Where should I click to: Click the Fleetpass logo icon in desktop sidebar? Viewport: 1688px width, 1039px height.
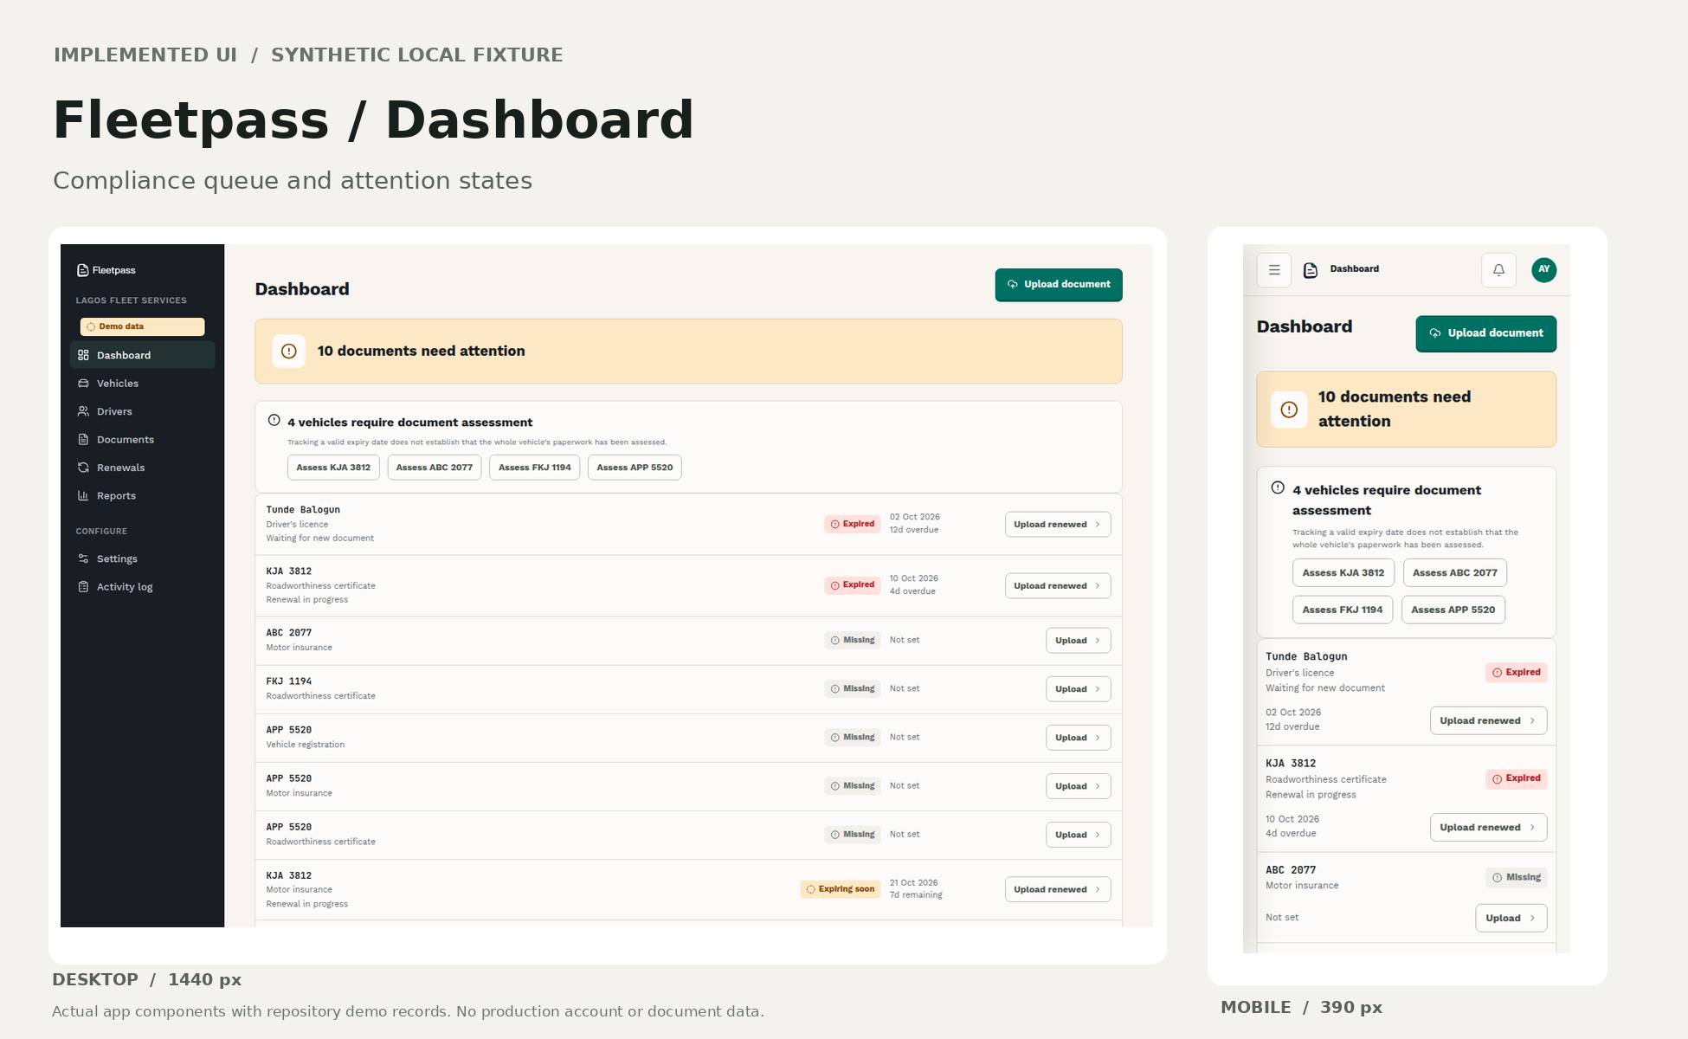pos(83,270)
